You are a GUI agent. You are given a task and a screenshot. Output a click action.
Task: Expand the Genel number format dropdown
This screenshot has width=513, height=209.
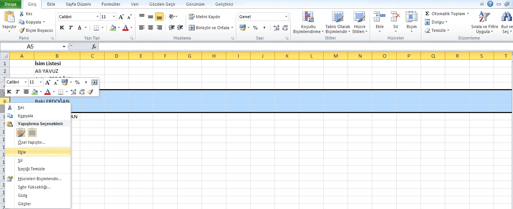286,17
